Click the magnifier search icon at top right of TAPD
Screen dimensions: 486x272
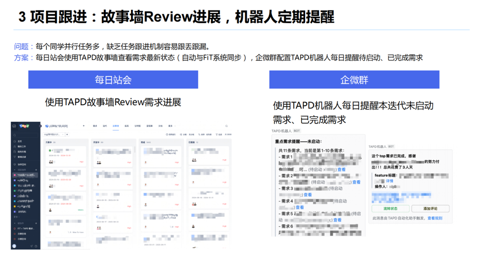[226, 126]
